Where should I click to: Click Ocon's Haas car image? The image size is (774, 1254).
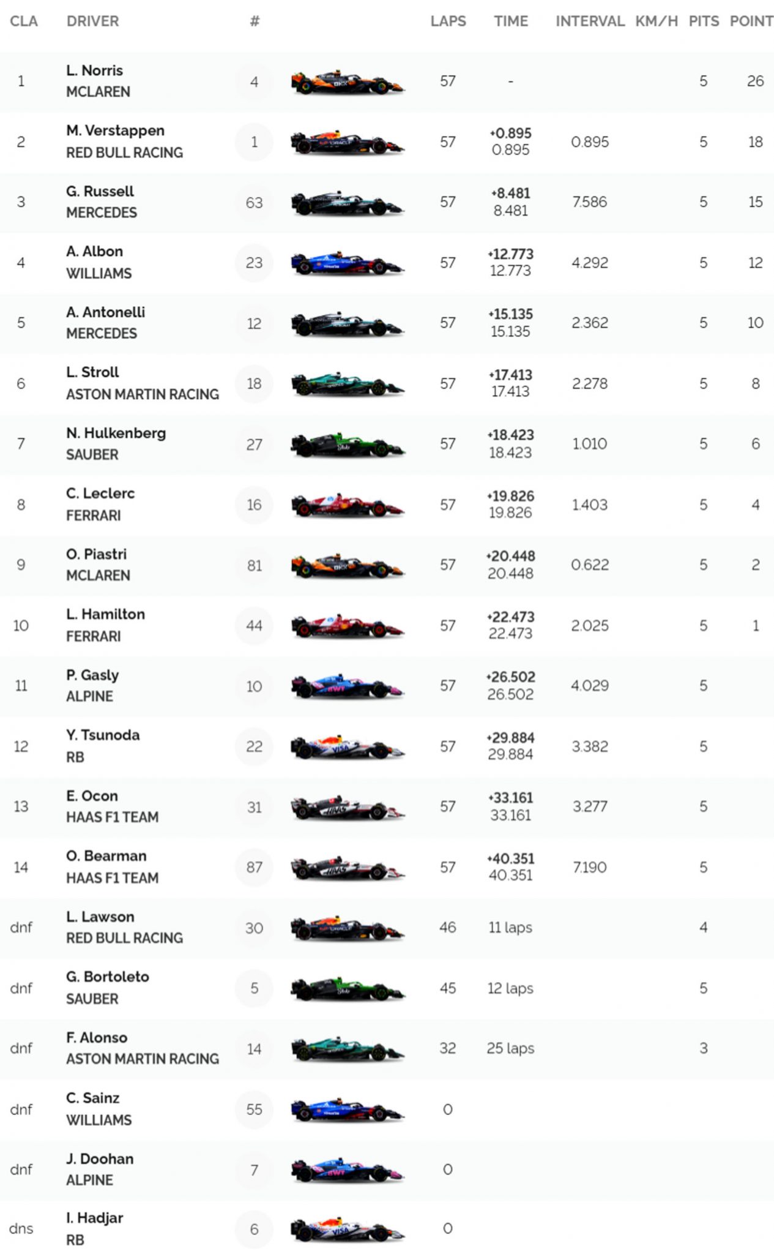pos(347,808)
